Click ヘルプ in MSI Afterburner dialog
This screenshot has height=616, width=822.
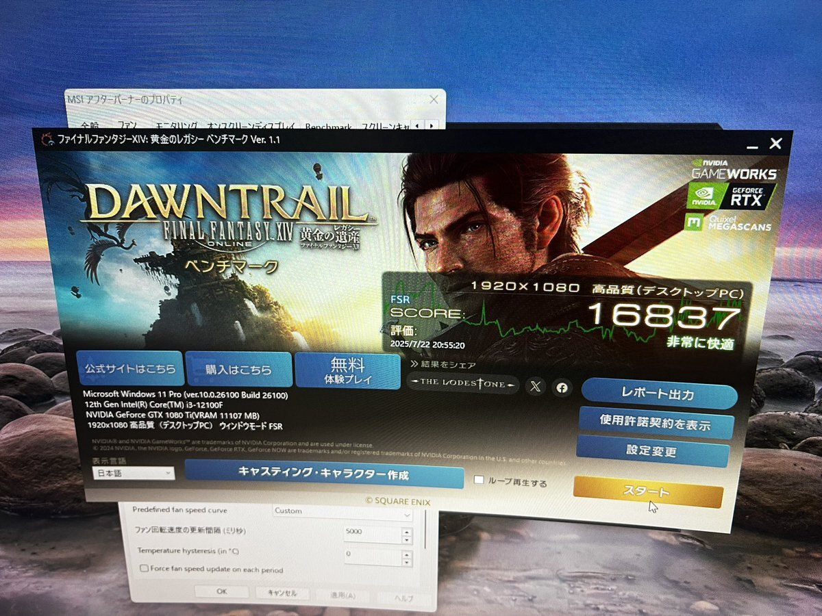tap(403, 598)
